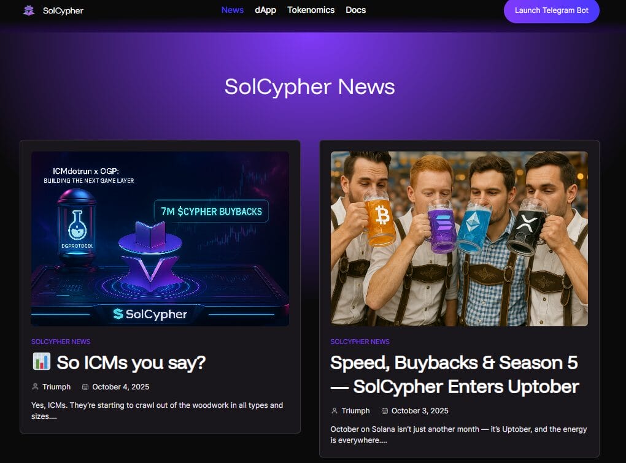The height and width of the screenshot is (463, 626).
Task: Open the Tokenomics nav link
Action: [311, 10]
